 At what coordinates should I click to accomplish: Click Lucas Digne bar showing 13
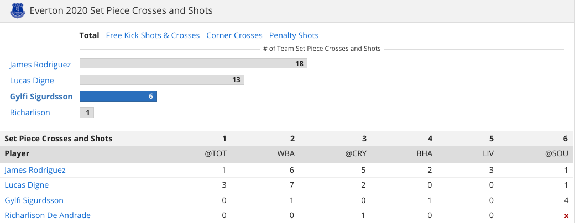(x=161, y=80)
